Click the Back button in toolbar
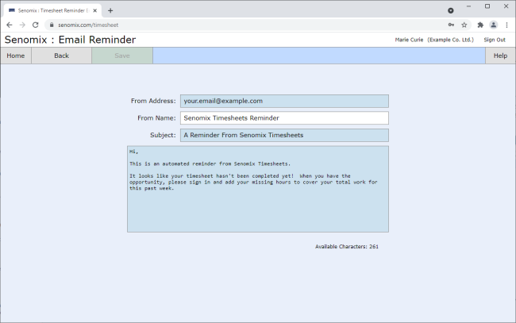 point(62,56)
